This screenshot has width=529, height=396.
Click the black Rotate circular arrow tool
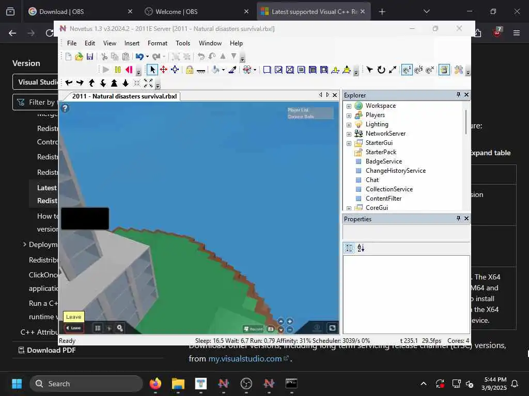click(x=381, y=70)
